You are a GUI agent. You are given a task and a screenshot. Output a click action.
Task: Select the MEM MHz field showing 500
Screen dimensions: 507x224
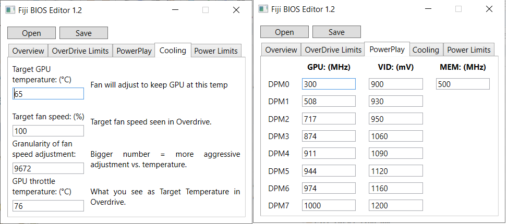coord(463,84)
